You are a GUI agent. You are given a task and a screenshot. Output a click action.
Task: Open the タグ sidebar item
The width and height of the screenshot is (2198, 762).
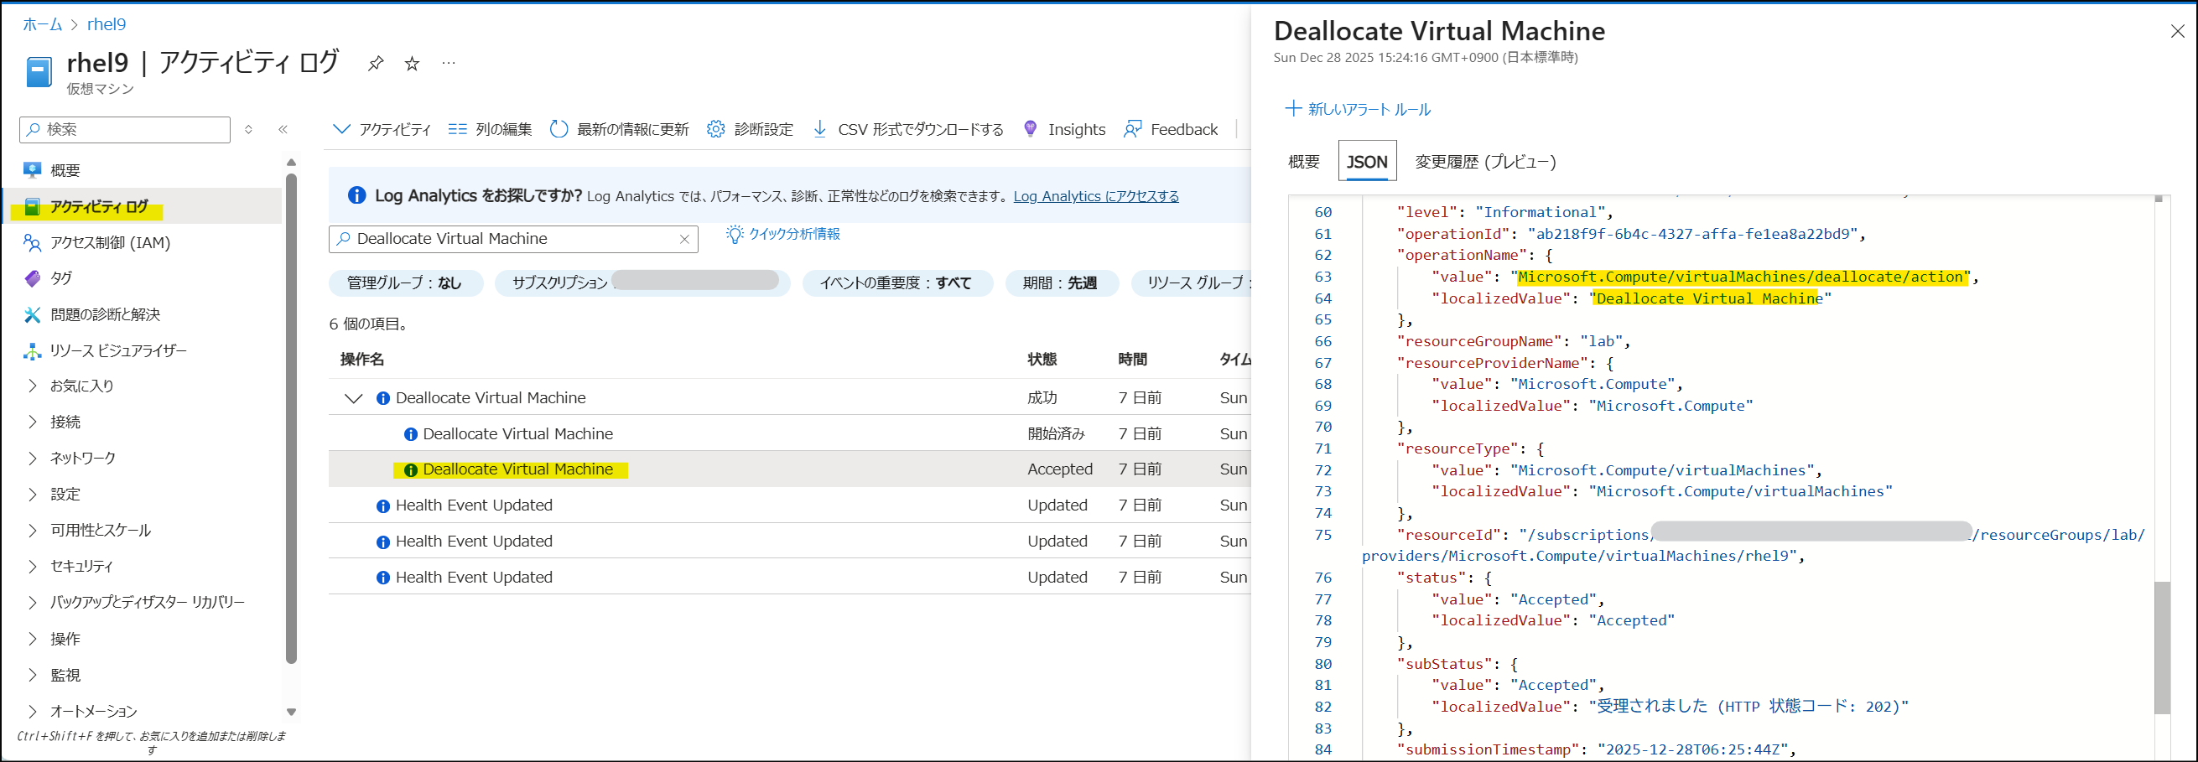[60, 278]
